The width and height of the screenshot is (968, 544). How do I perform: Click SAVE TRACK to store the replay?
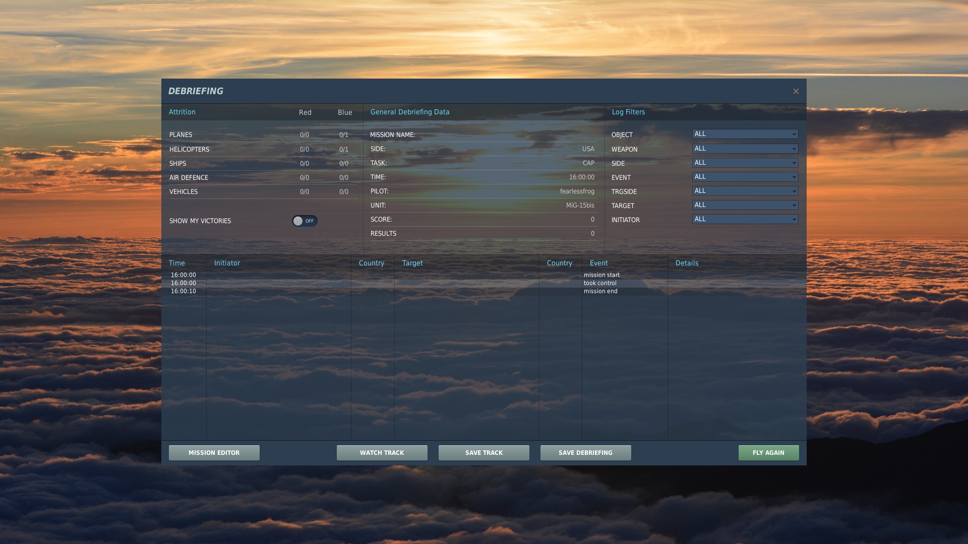(483, 452)
